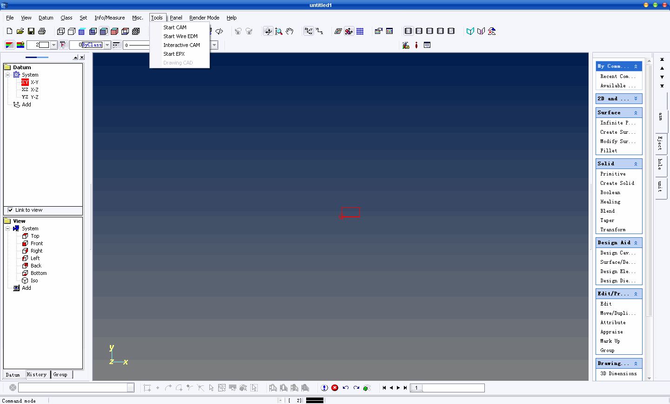The height and width of the screenshot is (404, 670).
Task: Click the red info figure icon
Action: tap(416, 45)
